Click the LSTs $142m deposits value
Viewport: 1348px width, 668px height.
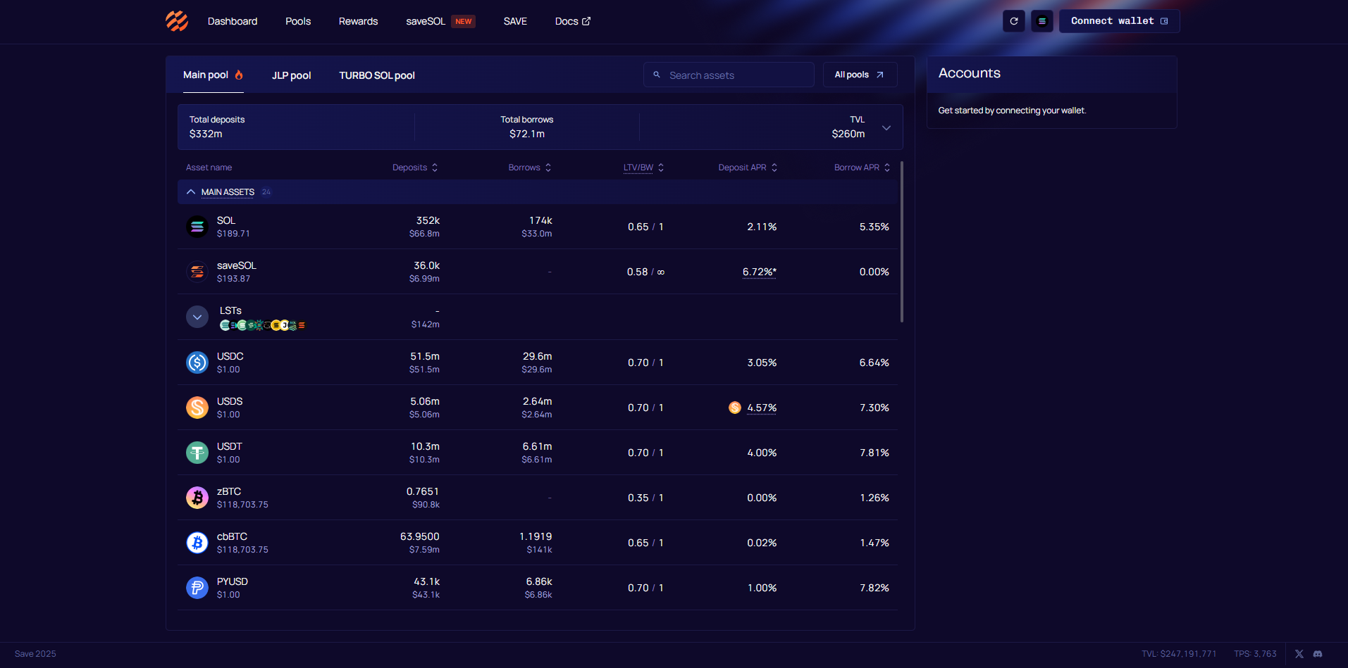[426, 324]
